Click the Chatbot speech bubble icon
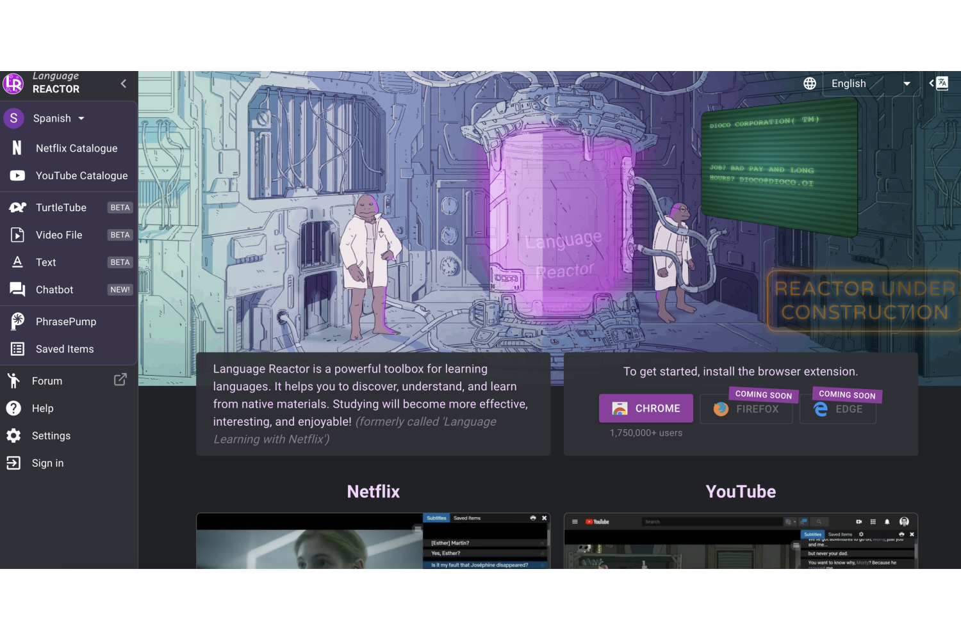 (17, 289)
